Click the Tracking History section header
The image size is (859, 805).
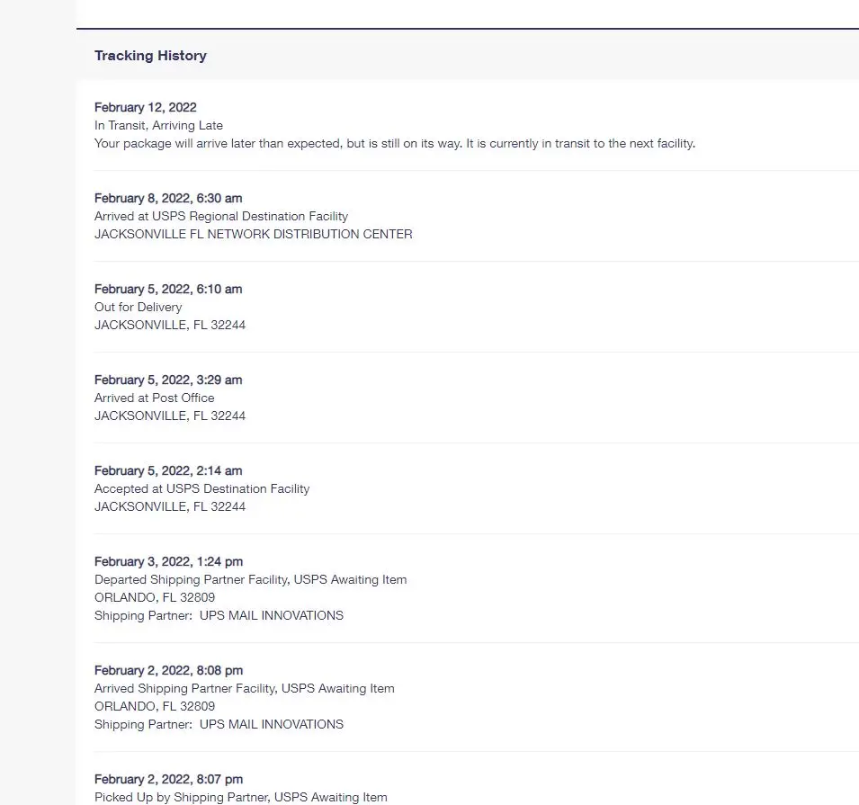coord(150,56)
